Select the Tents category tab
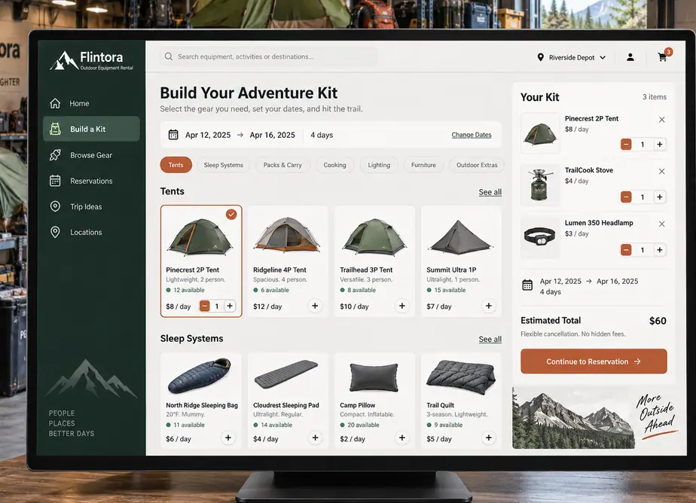Viewport: 696px width, 503px height. click(x=176, y=165)
